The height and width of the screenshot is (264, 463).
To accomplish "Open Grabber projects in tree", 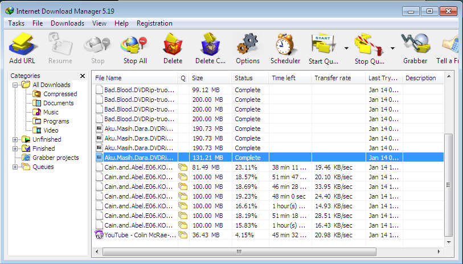I will pyautogui.click(x=55, y=158).
